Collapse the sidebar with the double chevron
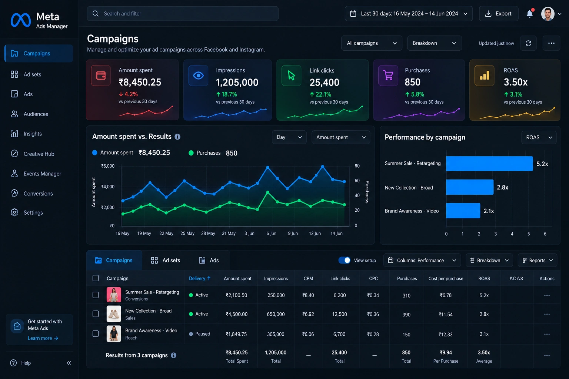Viewport: 569px width, 379px height. [x=69, y=363]
